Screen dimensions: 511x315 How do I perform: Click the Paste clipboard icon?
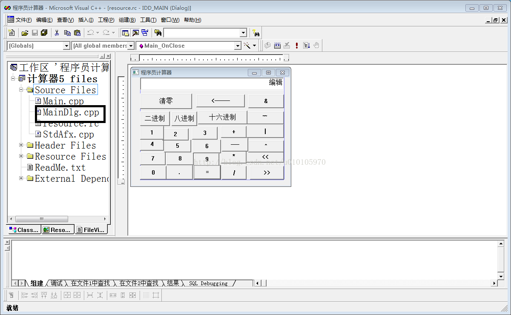click(x=77, y=33)
